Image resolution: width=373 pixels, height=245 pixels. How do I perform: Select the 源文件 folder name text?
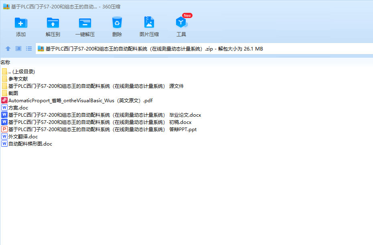[x=96, y=86]
